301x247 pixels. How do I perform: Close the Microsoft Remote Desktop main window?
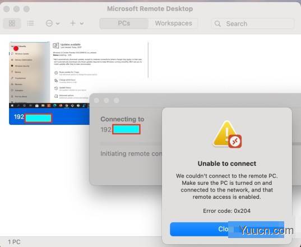7,9
